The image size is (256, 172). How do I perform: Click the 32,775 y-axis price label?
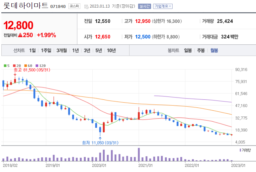click(241, 118)
